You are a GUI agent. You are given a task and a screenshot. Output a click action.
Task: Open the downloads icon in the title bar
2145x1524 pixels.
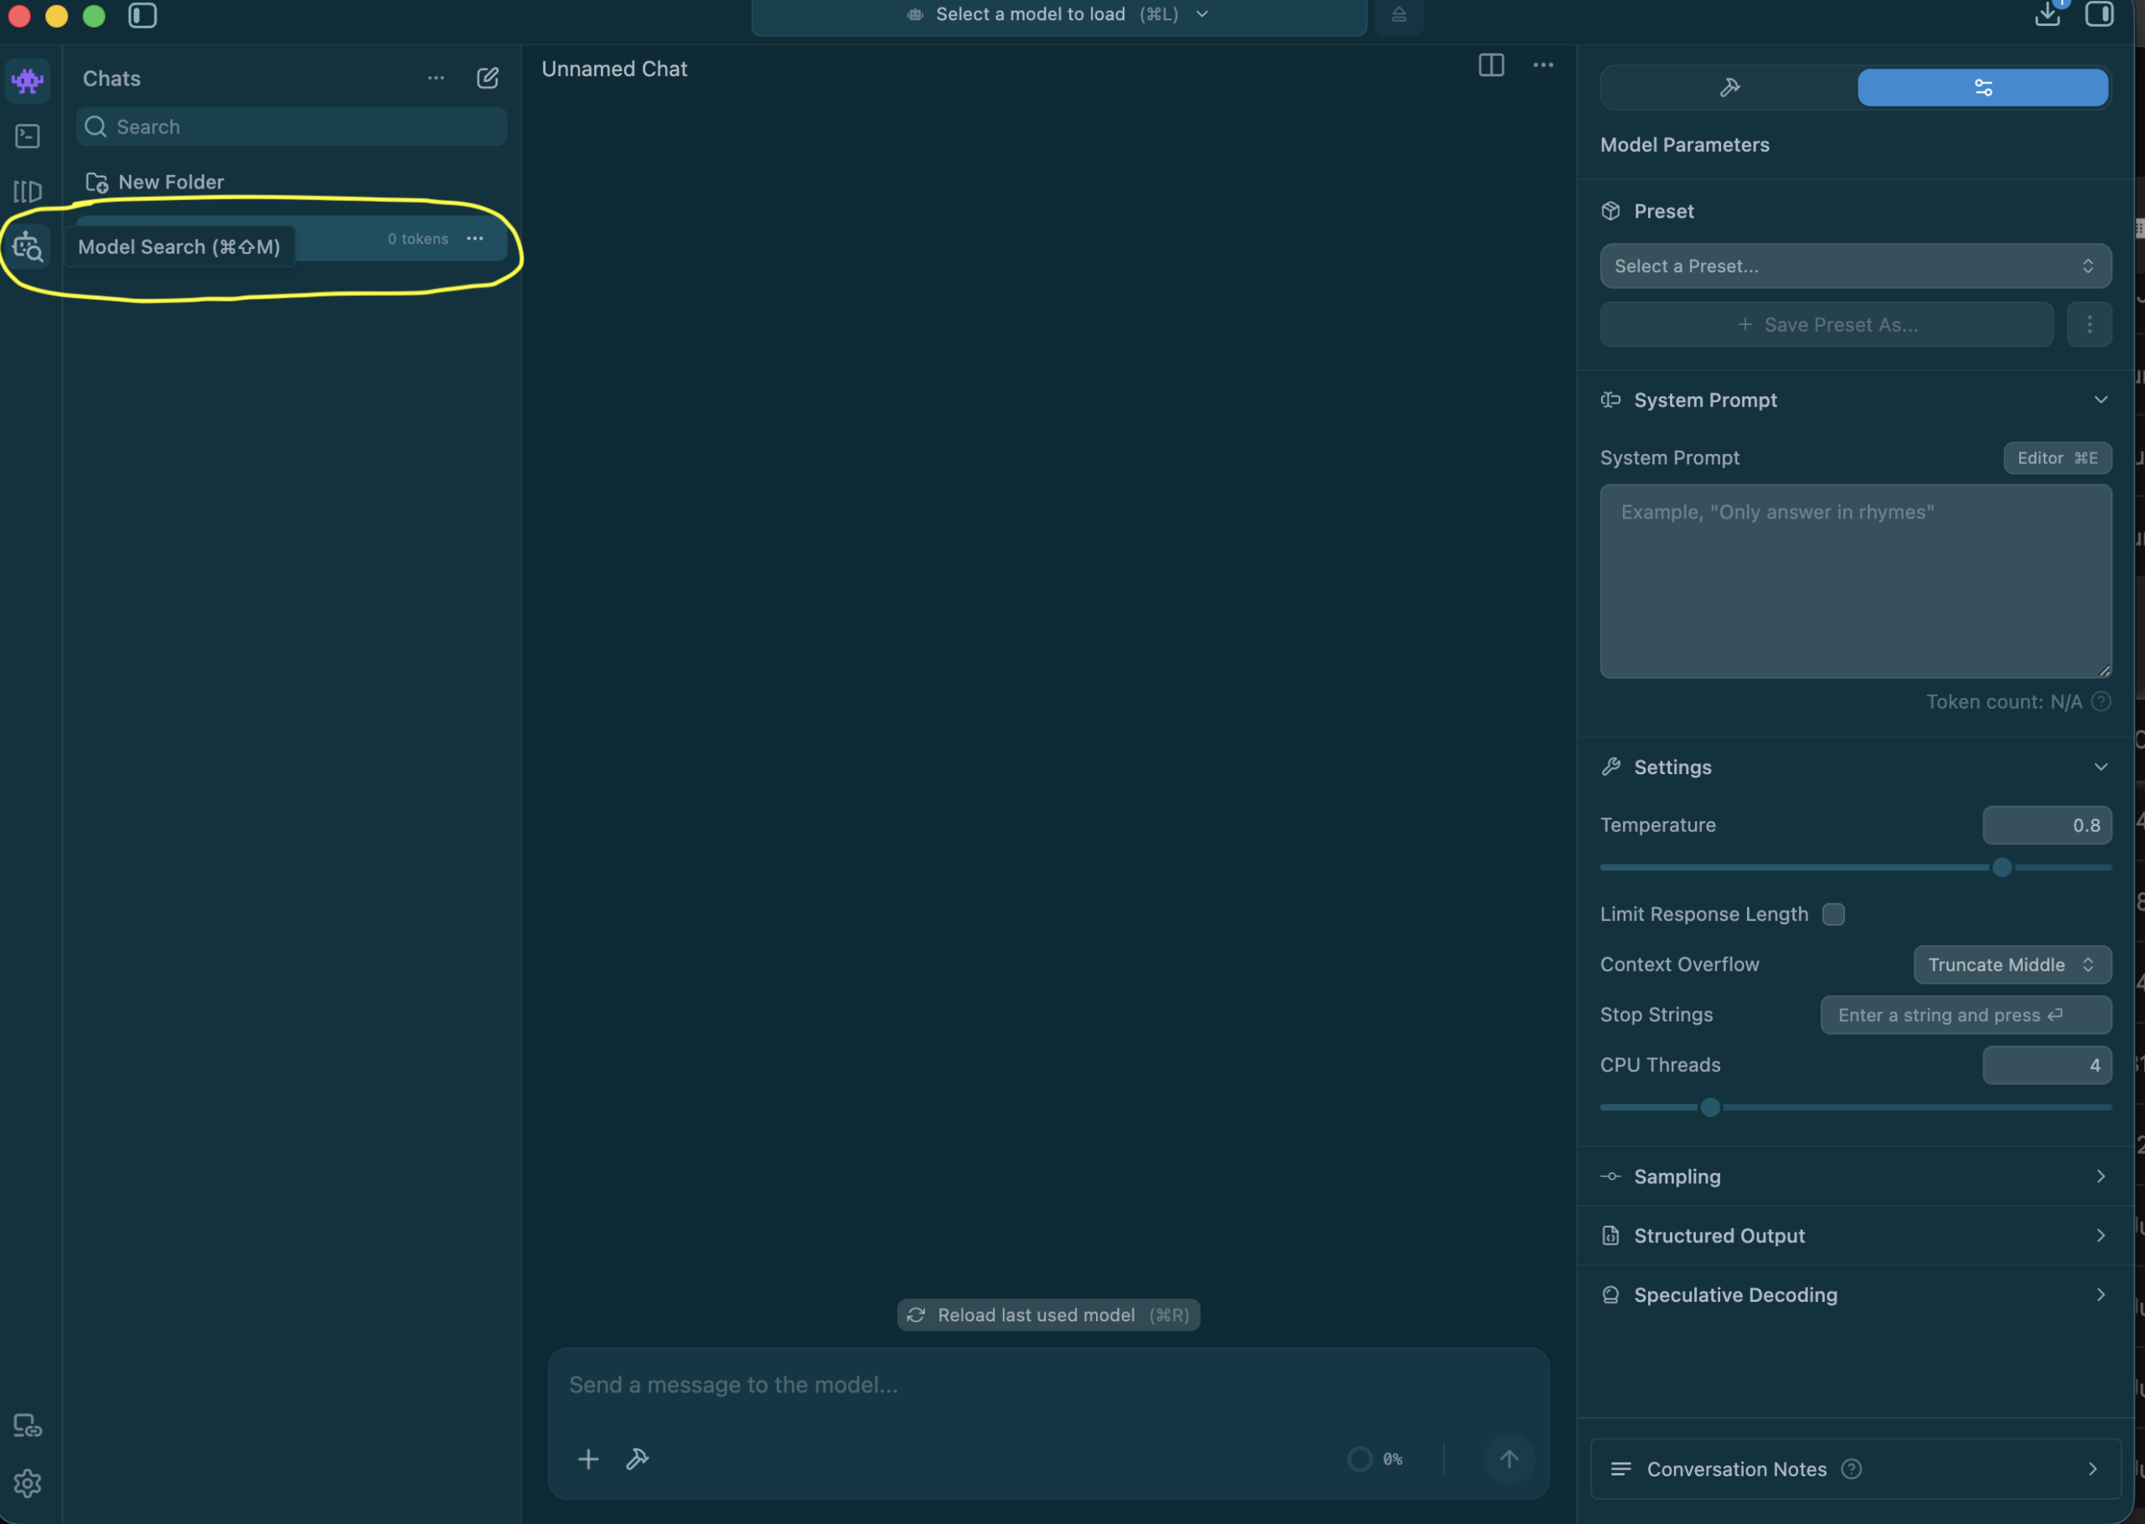2048,14
